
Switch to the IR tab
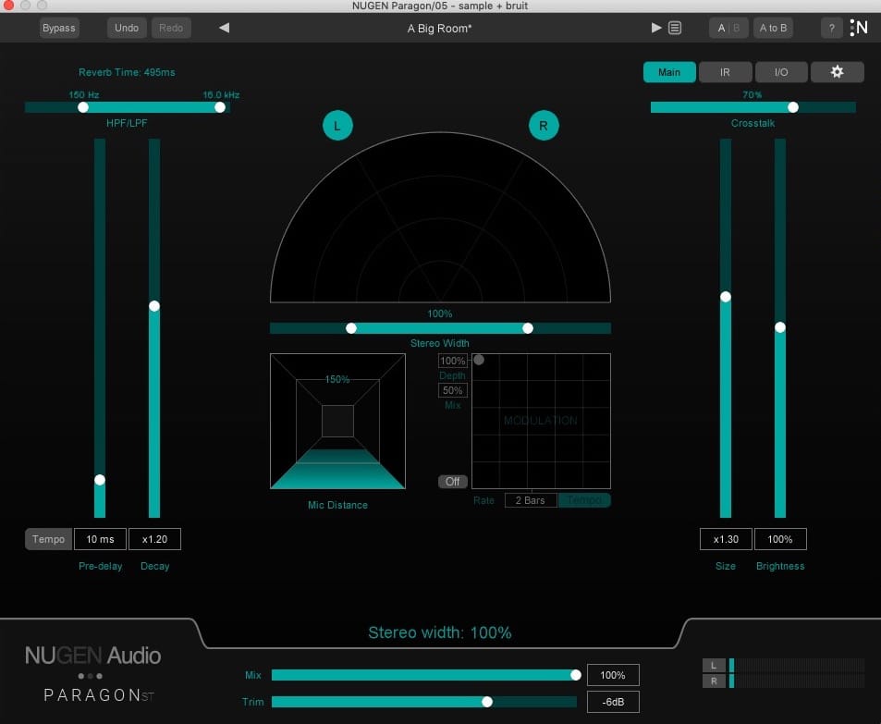pos(725,71)
